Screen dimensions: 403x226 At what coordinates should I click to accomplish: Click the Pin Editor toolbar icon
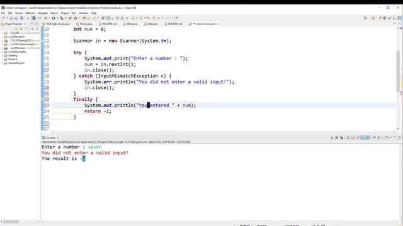pyautogui.click(x=176, y=18)
